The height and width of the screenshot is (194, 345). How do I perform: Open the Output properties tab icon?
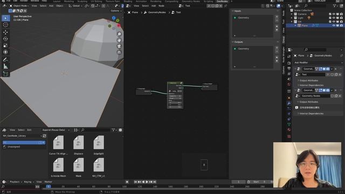pos(289,68)
